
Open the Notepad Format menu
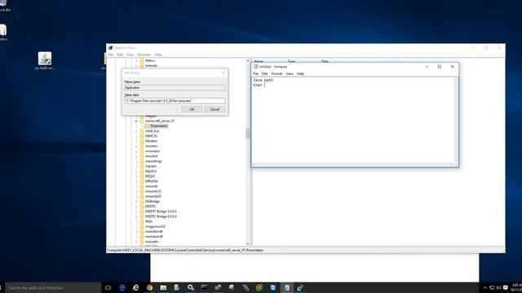276,74
